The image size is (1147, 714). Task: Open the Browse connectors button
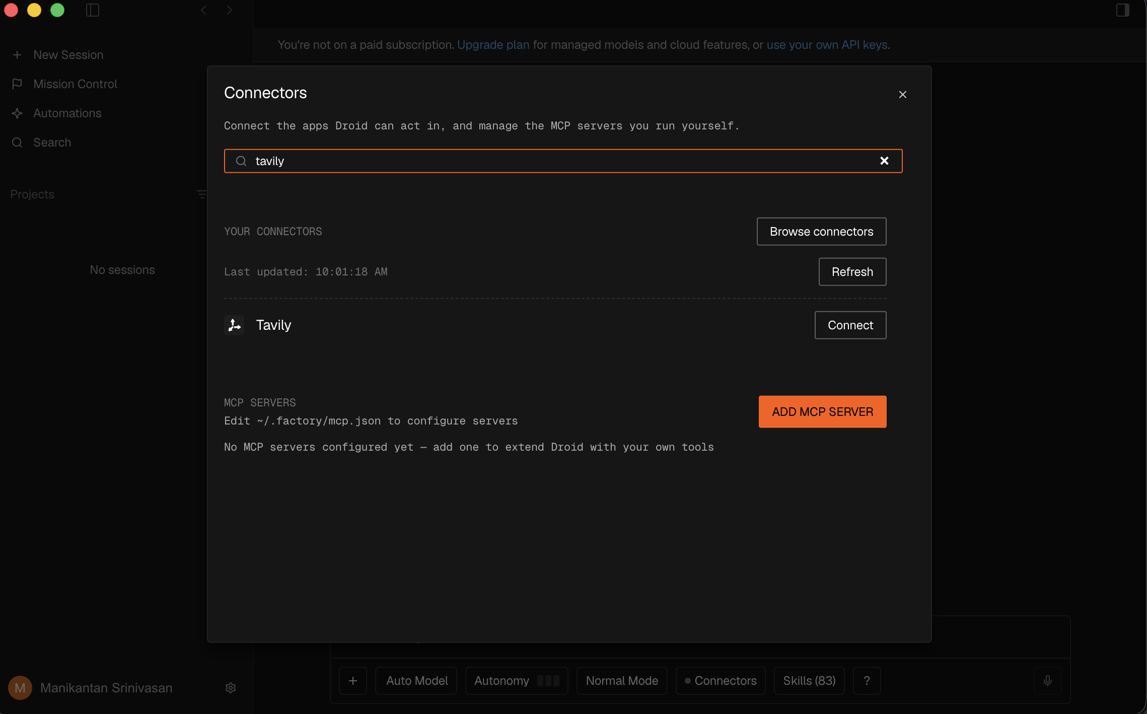click(x=821, y=232)
